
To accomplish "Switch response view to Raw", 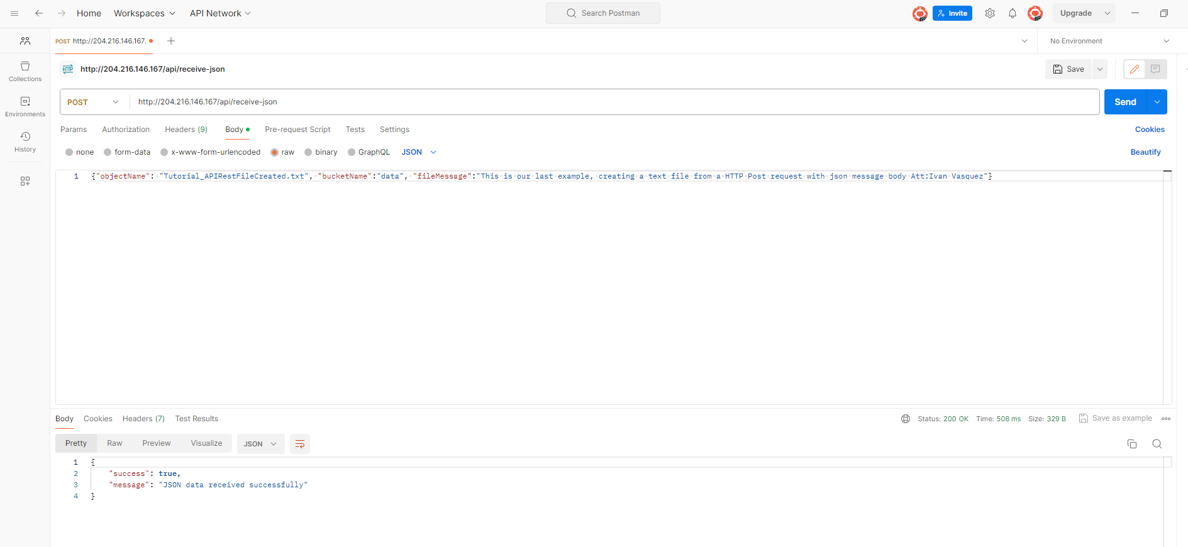I will click(x=114, y=443).
